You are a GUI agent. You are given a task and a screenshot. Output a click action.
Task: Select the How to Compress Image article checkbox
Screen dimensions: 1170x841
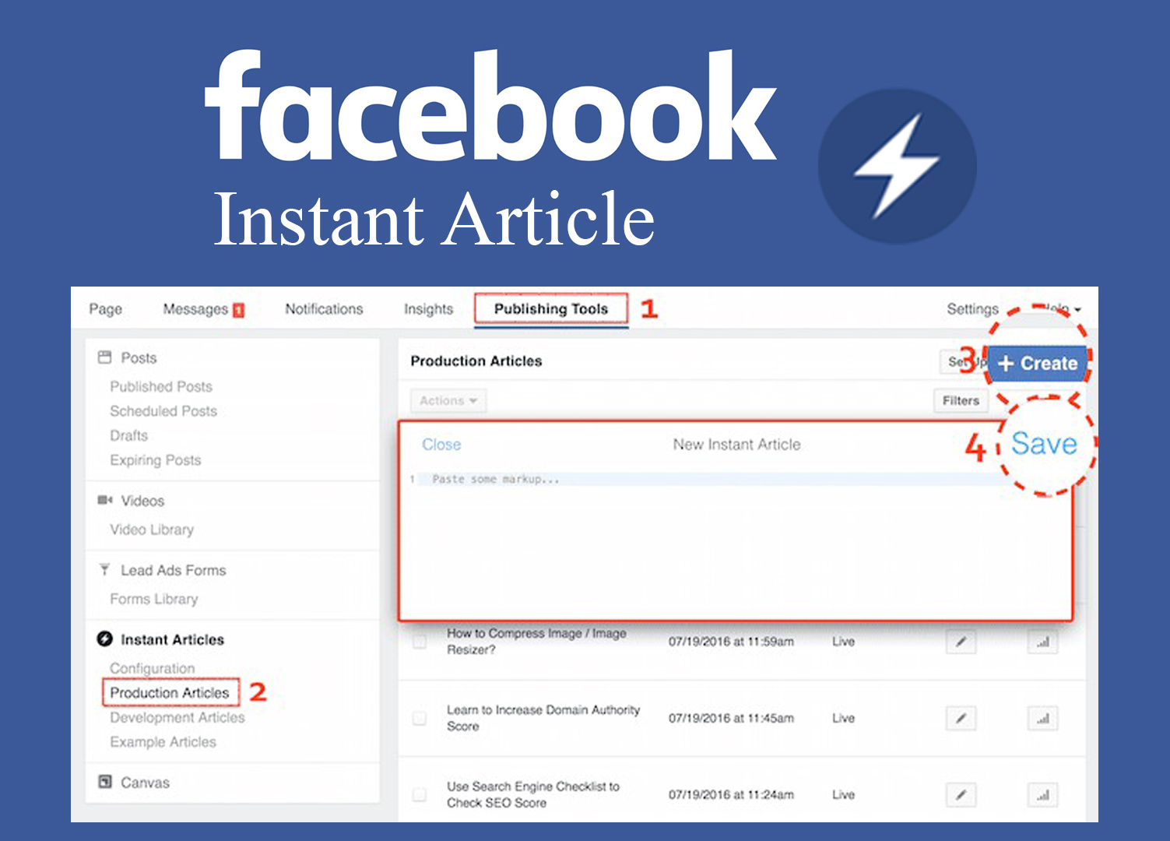[x=420, y=642]
